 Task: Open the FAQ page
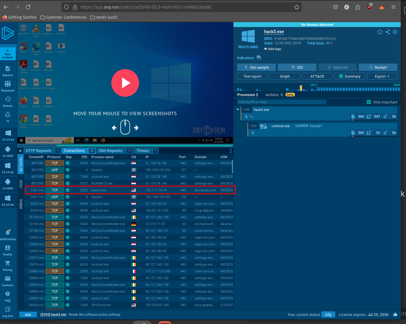8,296
